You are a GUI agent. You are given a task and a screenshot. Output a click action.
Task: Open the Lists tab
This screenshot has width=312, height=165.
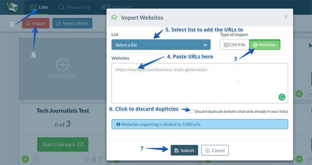coord(39,7)
